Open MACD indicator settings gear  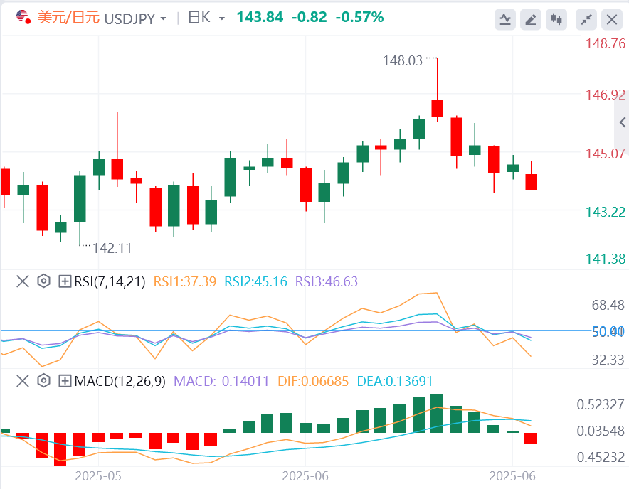coord(43,381)
